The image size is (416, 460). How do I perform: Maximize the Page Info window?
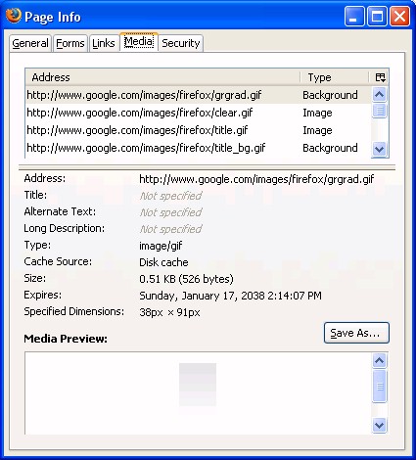click(377, 17)
